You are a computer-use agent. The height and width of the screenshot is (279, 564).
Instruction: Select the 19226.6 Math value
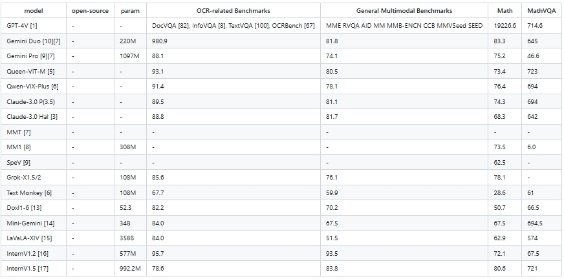click(504, 26)
